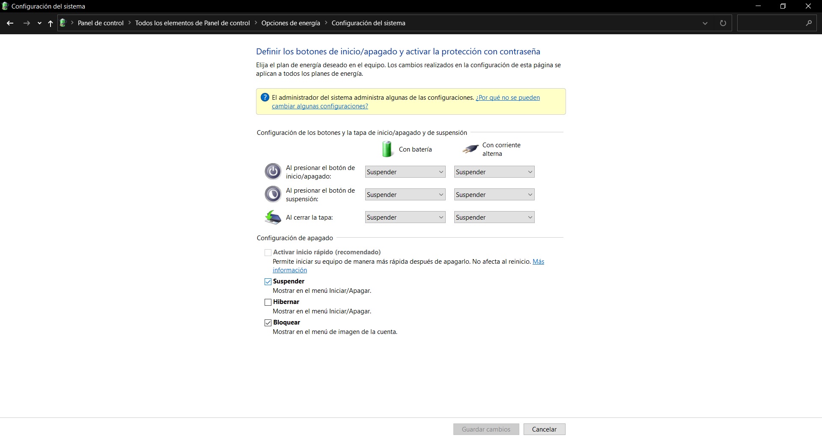Click the window title bar app icon
This screenshot has width=822, height=441.
tap(5, 6)
